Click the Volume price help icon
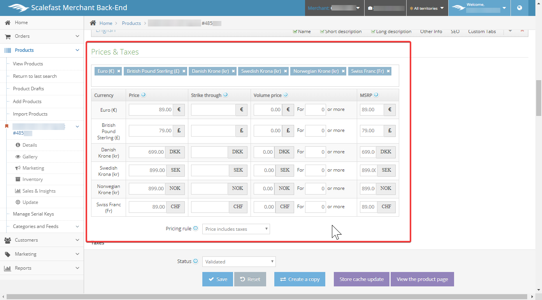Image resolution: width=542 pixels, height=300 pixels. [286, 95]
